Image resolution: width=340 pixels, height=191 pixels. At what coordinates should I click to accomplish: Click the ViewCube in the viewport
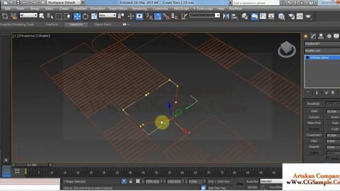287,49
